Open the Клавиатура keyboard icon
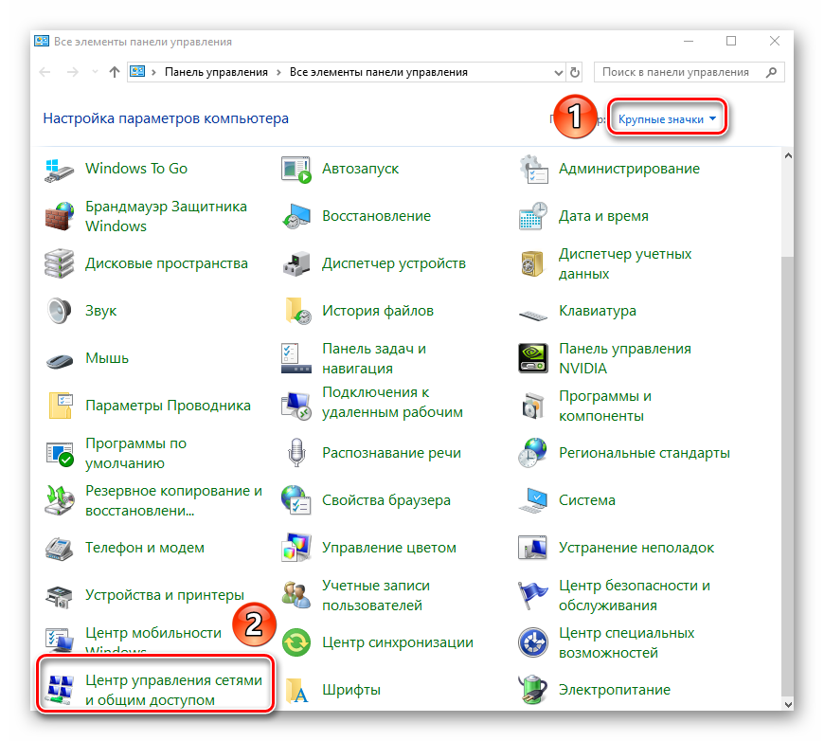 coord(533,315)
